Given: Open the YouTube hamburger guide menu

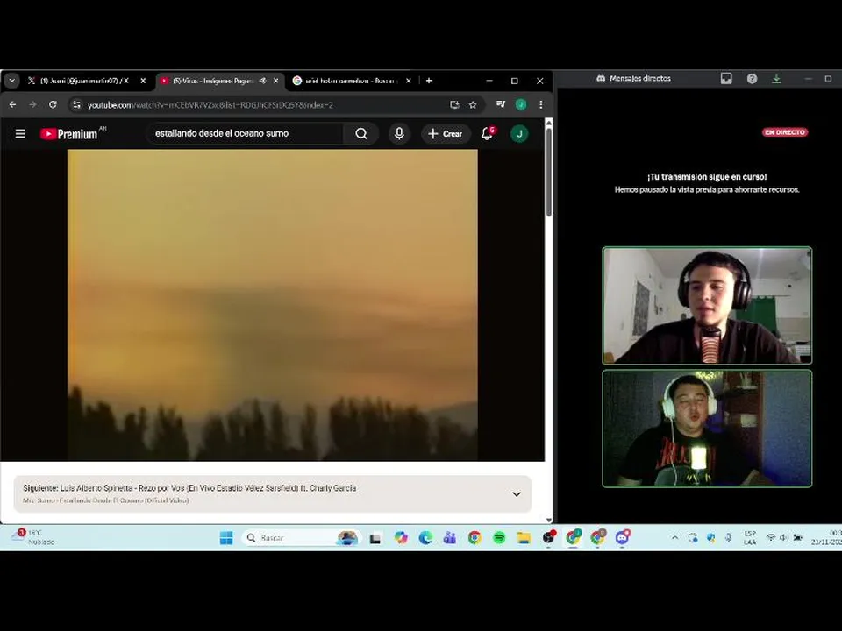Looking at the screenshot, I should tap(20, 133).
